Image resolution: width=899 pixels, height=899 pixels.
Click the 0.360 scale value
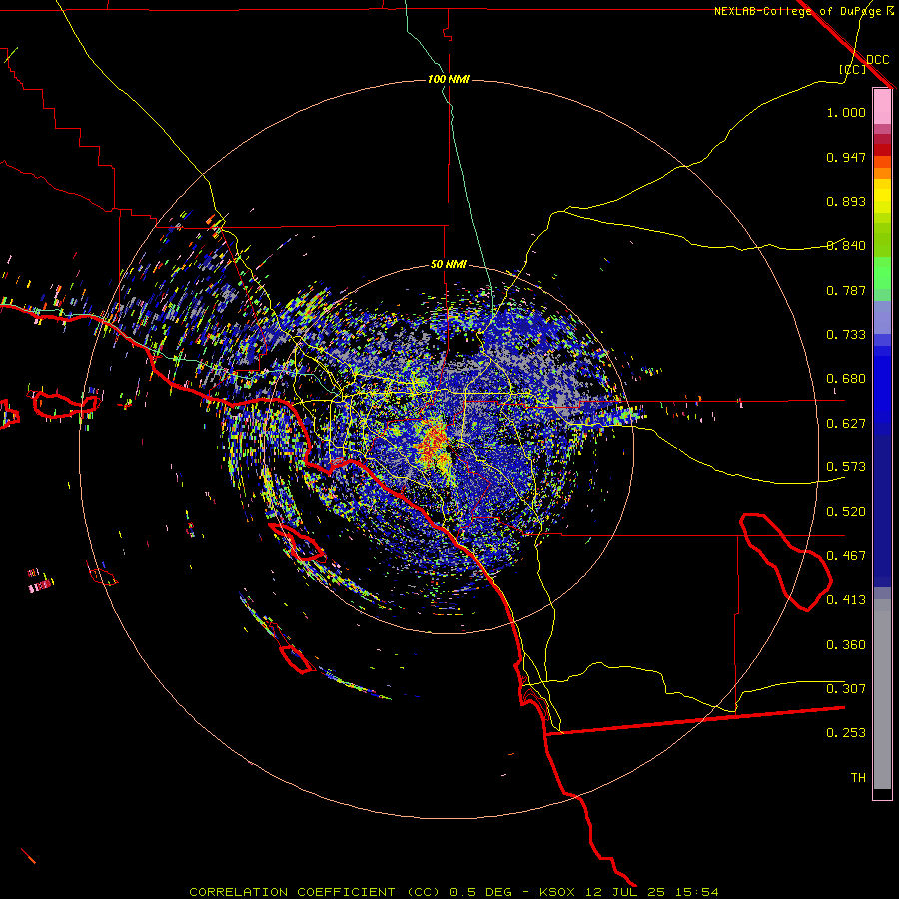coord(846,645)
